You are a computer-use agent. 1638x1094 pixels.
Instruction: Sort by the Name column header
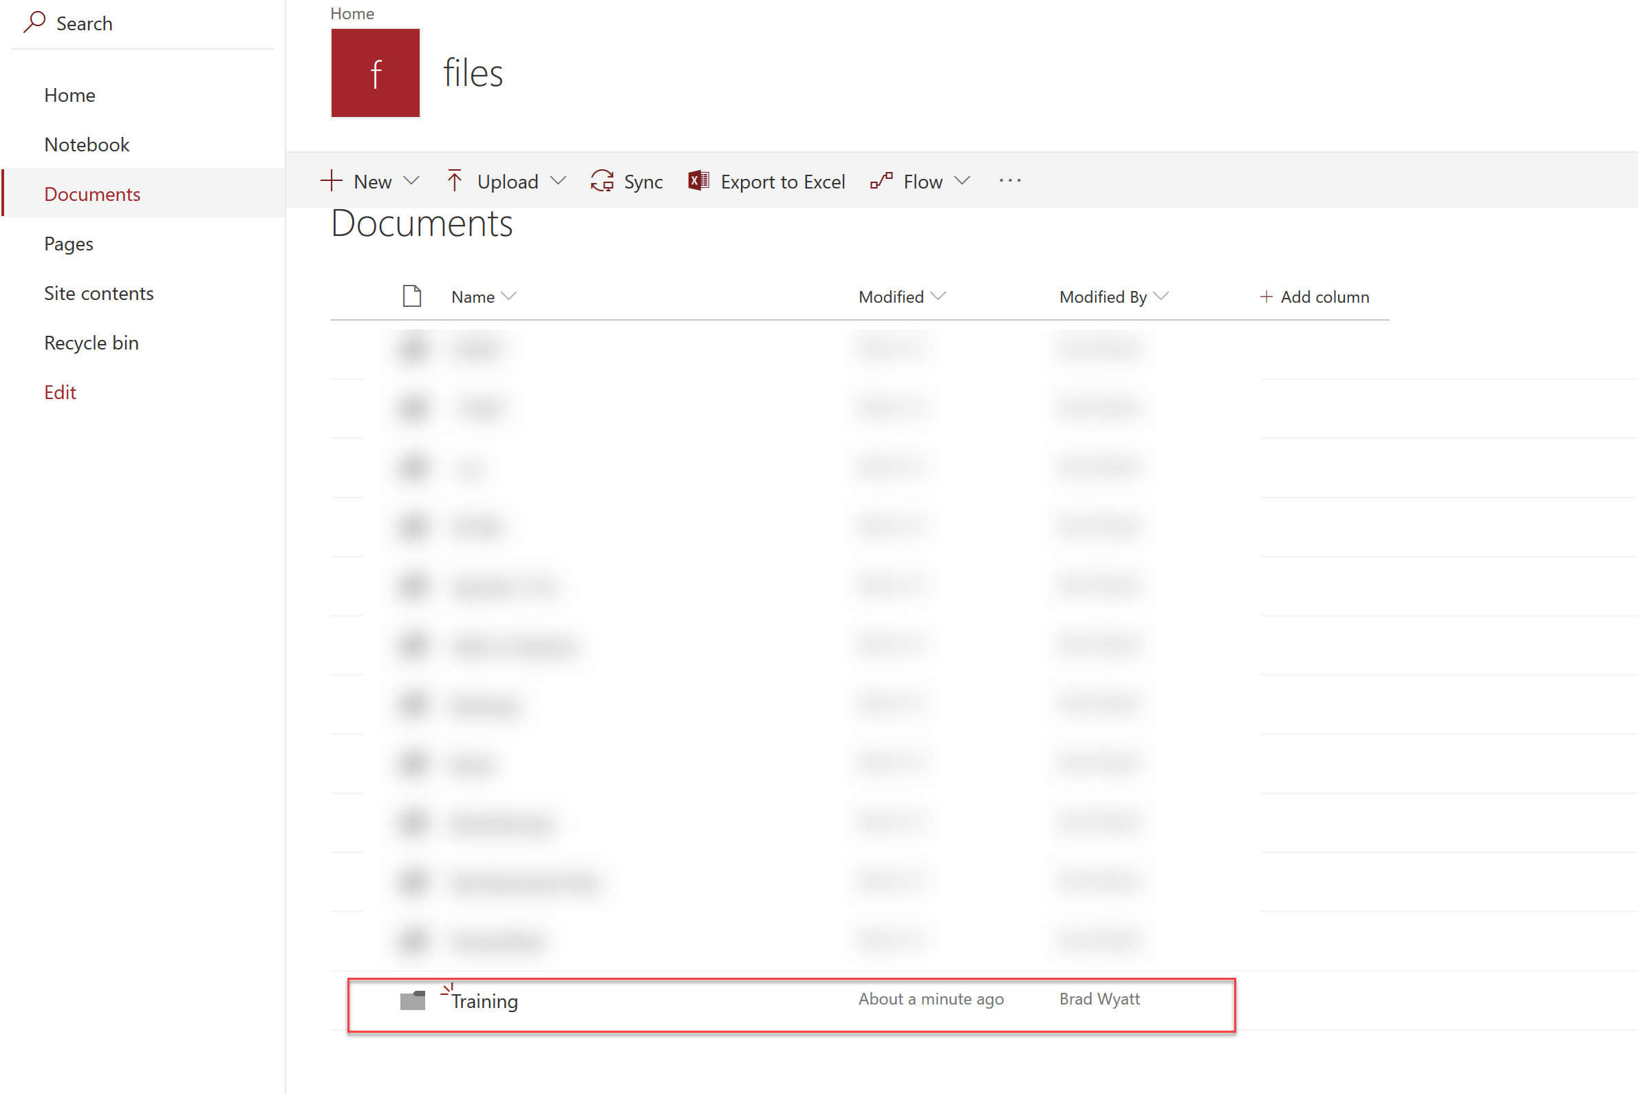point(473,297)
